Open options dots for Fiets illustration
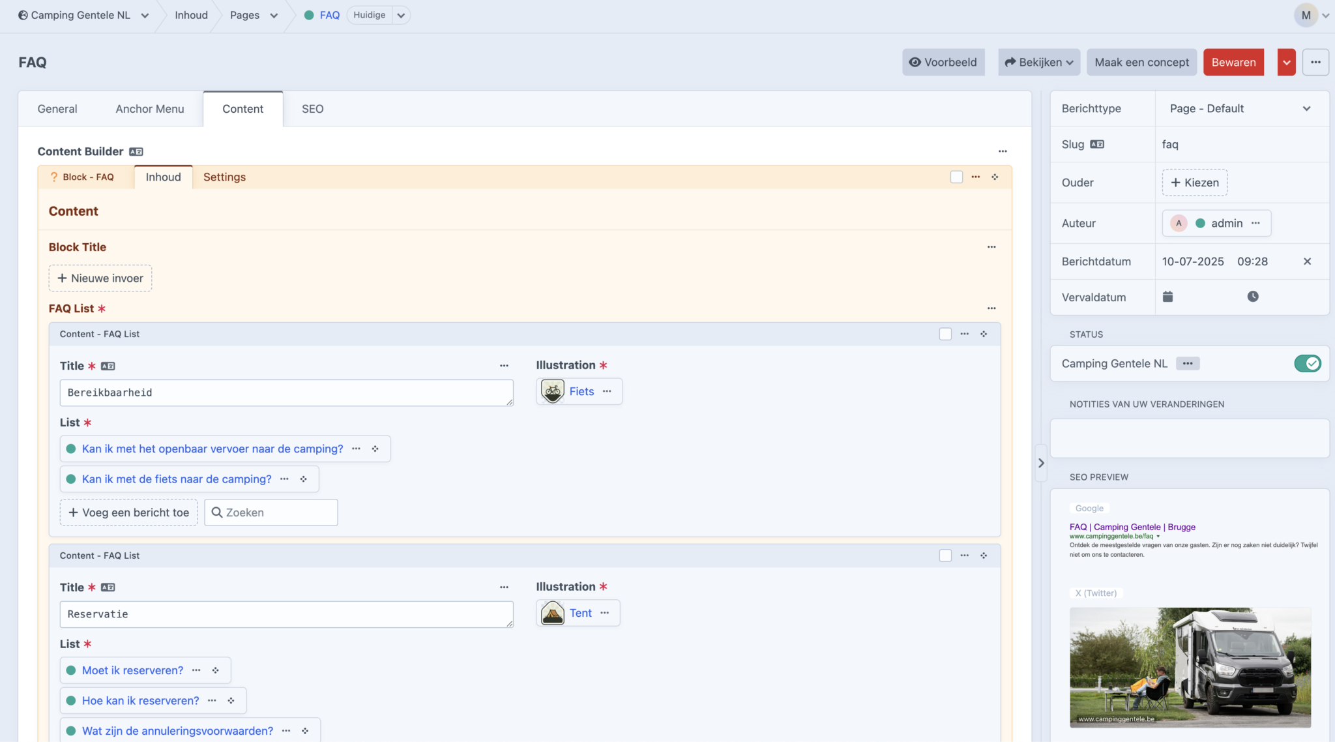Viewport: 1335px width, 742px height. (607, 391)
